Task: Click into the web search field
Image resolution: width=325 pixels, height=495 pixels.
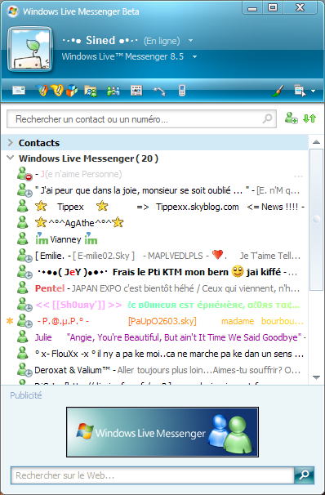Action: tap(153, 475)
